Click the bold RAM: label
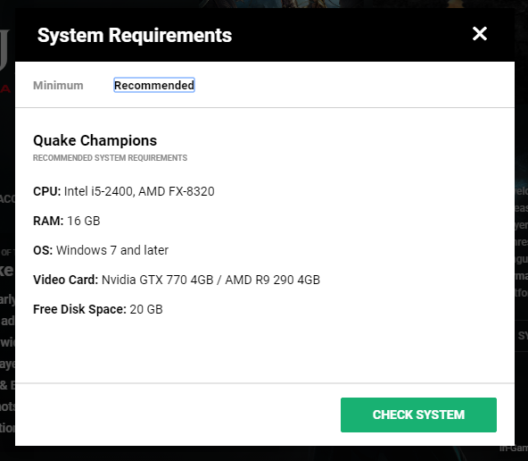528x461 pixels. (x=48, y=221)
